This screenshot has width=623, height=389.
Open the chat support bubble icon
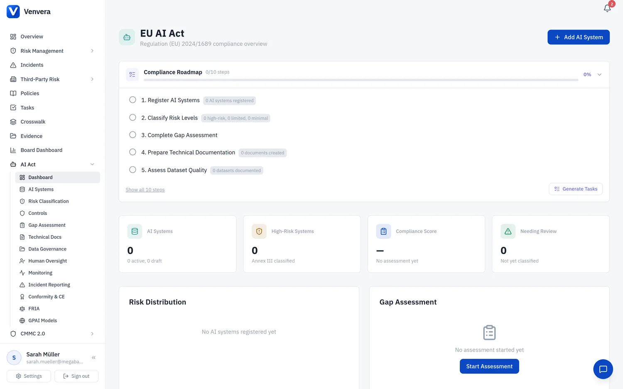point(603,369)
